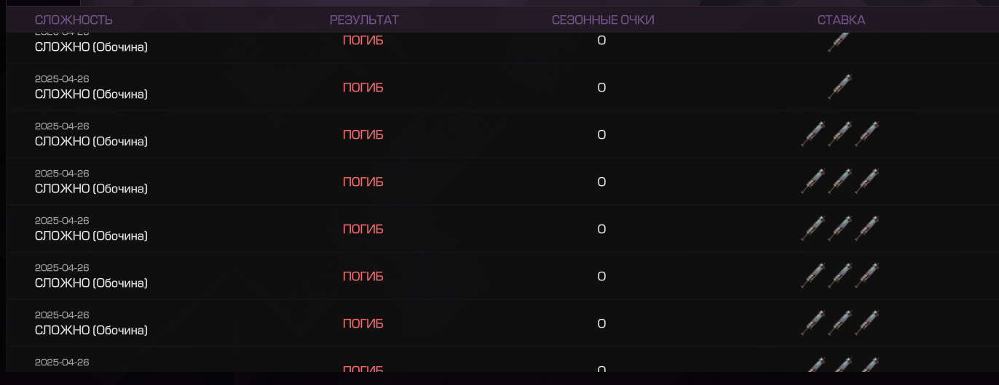Click middle syringe in the last fully visible row
This screenshot has height=385, width=999.
point(840,323)
